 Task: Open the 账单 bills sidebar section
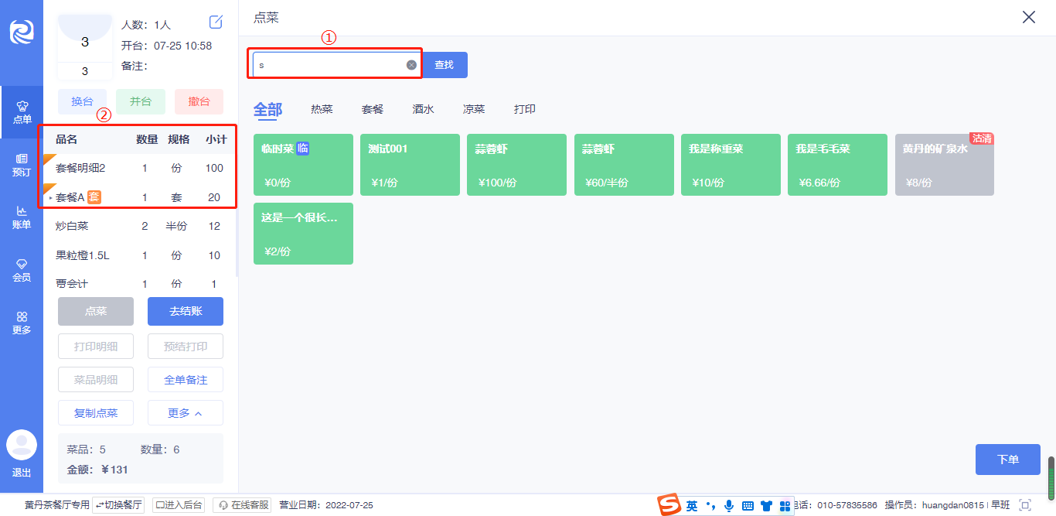(22, 217)
